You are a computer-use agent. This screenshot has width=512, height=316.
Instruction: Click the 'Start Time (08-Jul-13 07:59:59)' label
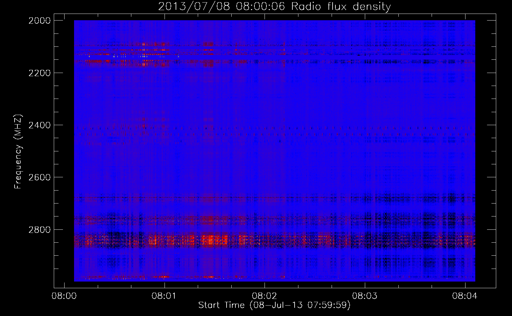tap(274, 305)
